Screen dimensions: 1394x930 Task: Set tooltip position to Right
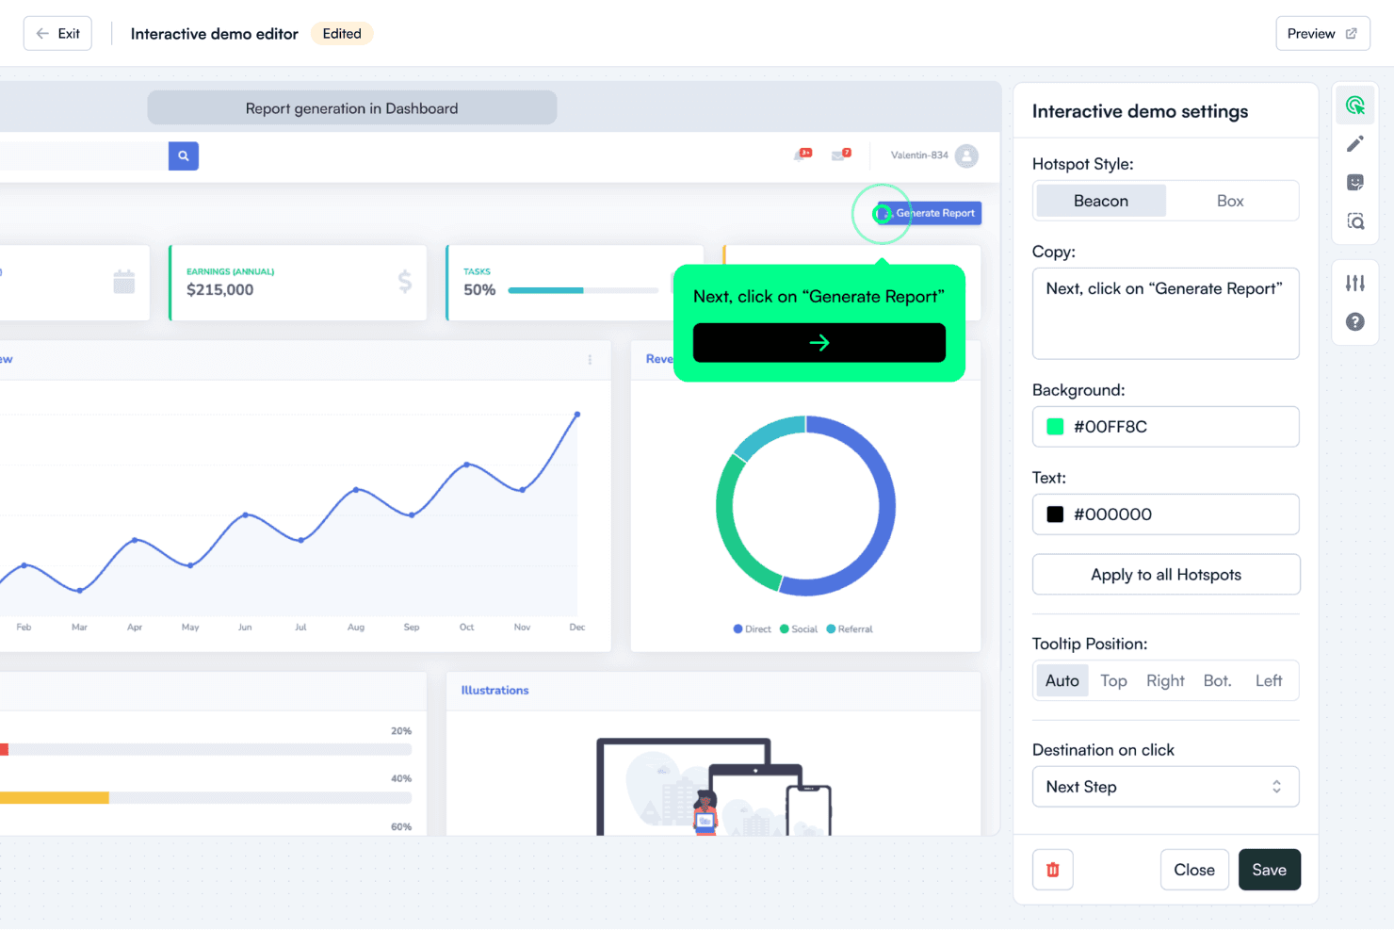[1165, 680]
